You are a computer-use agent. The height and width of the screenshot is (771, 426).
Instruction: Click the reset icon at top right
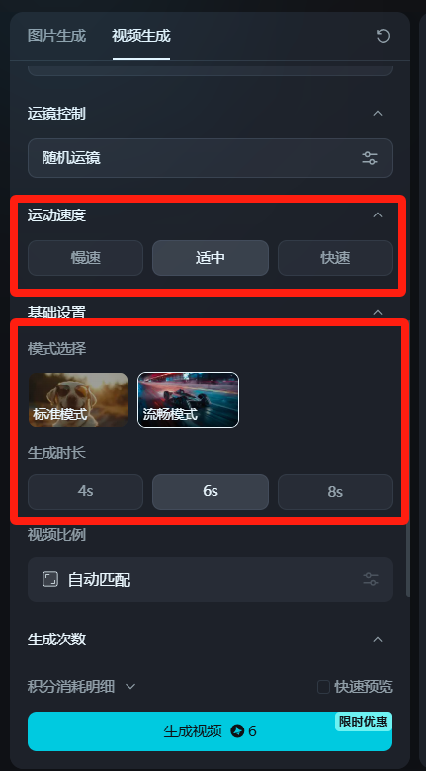click(x=383, y=36)
